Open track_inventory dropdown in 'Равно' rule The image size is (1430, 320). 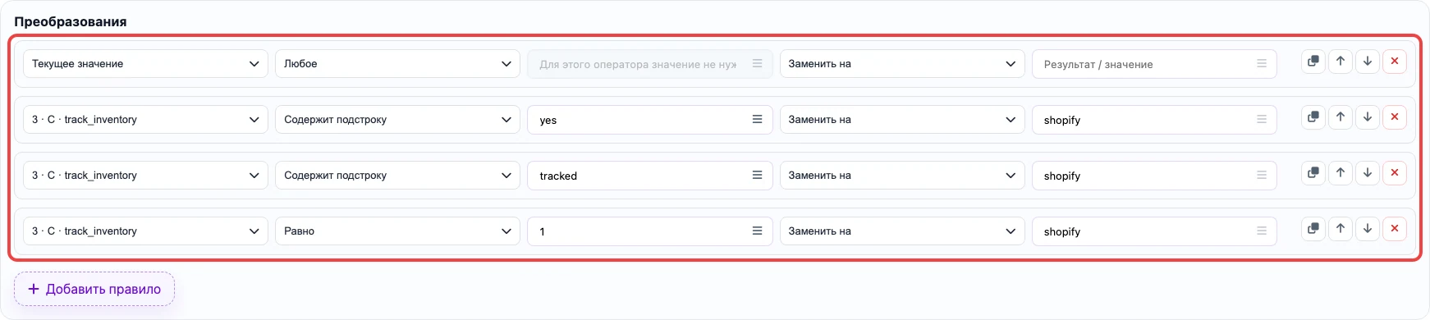[x=145, y=231]
